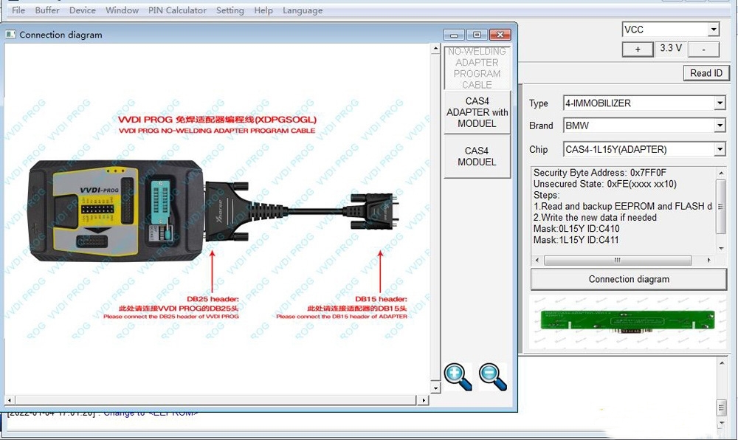Open the Buffer menu
Image resolution: width=738 pixels, height=440 pixels.
tap(47, 10)
